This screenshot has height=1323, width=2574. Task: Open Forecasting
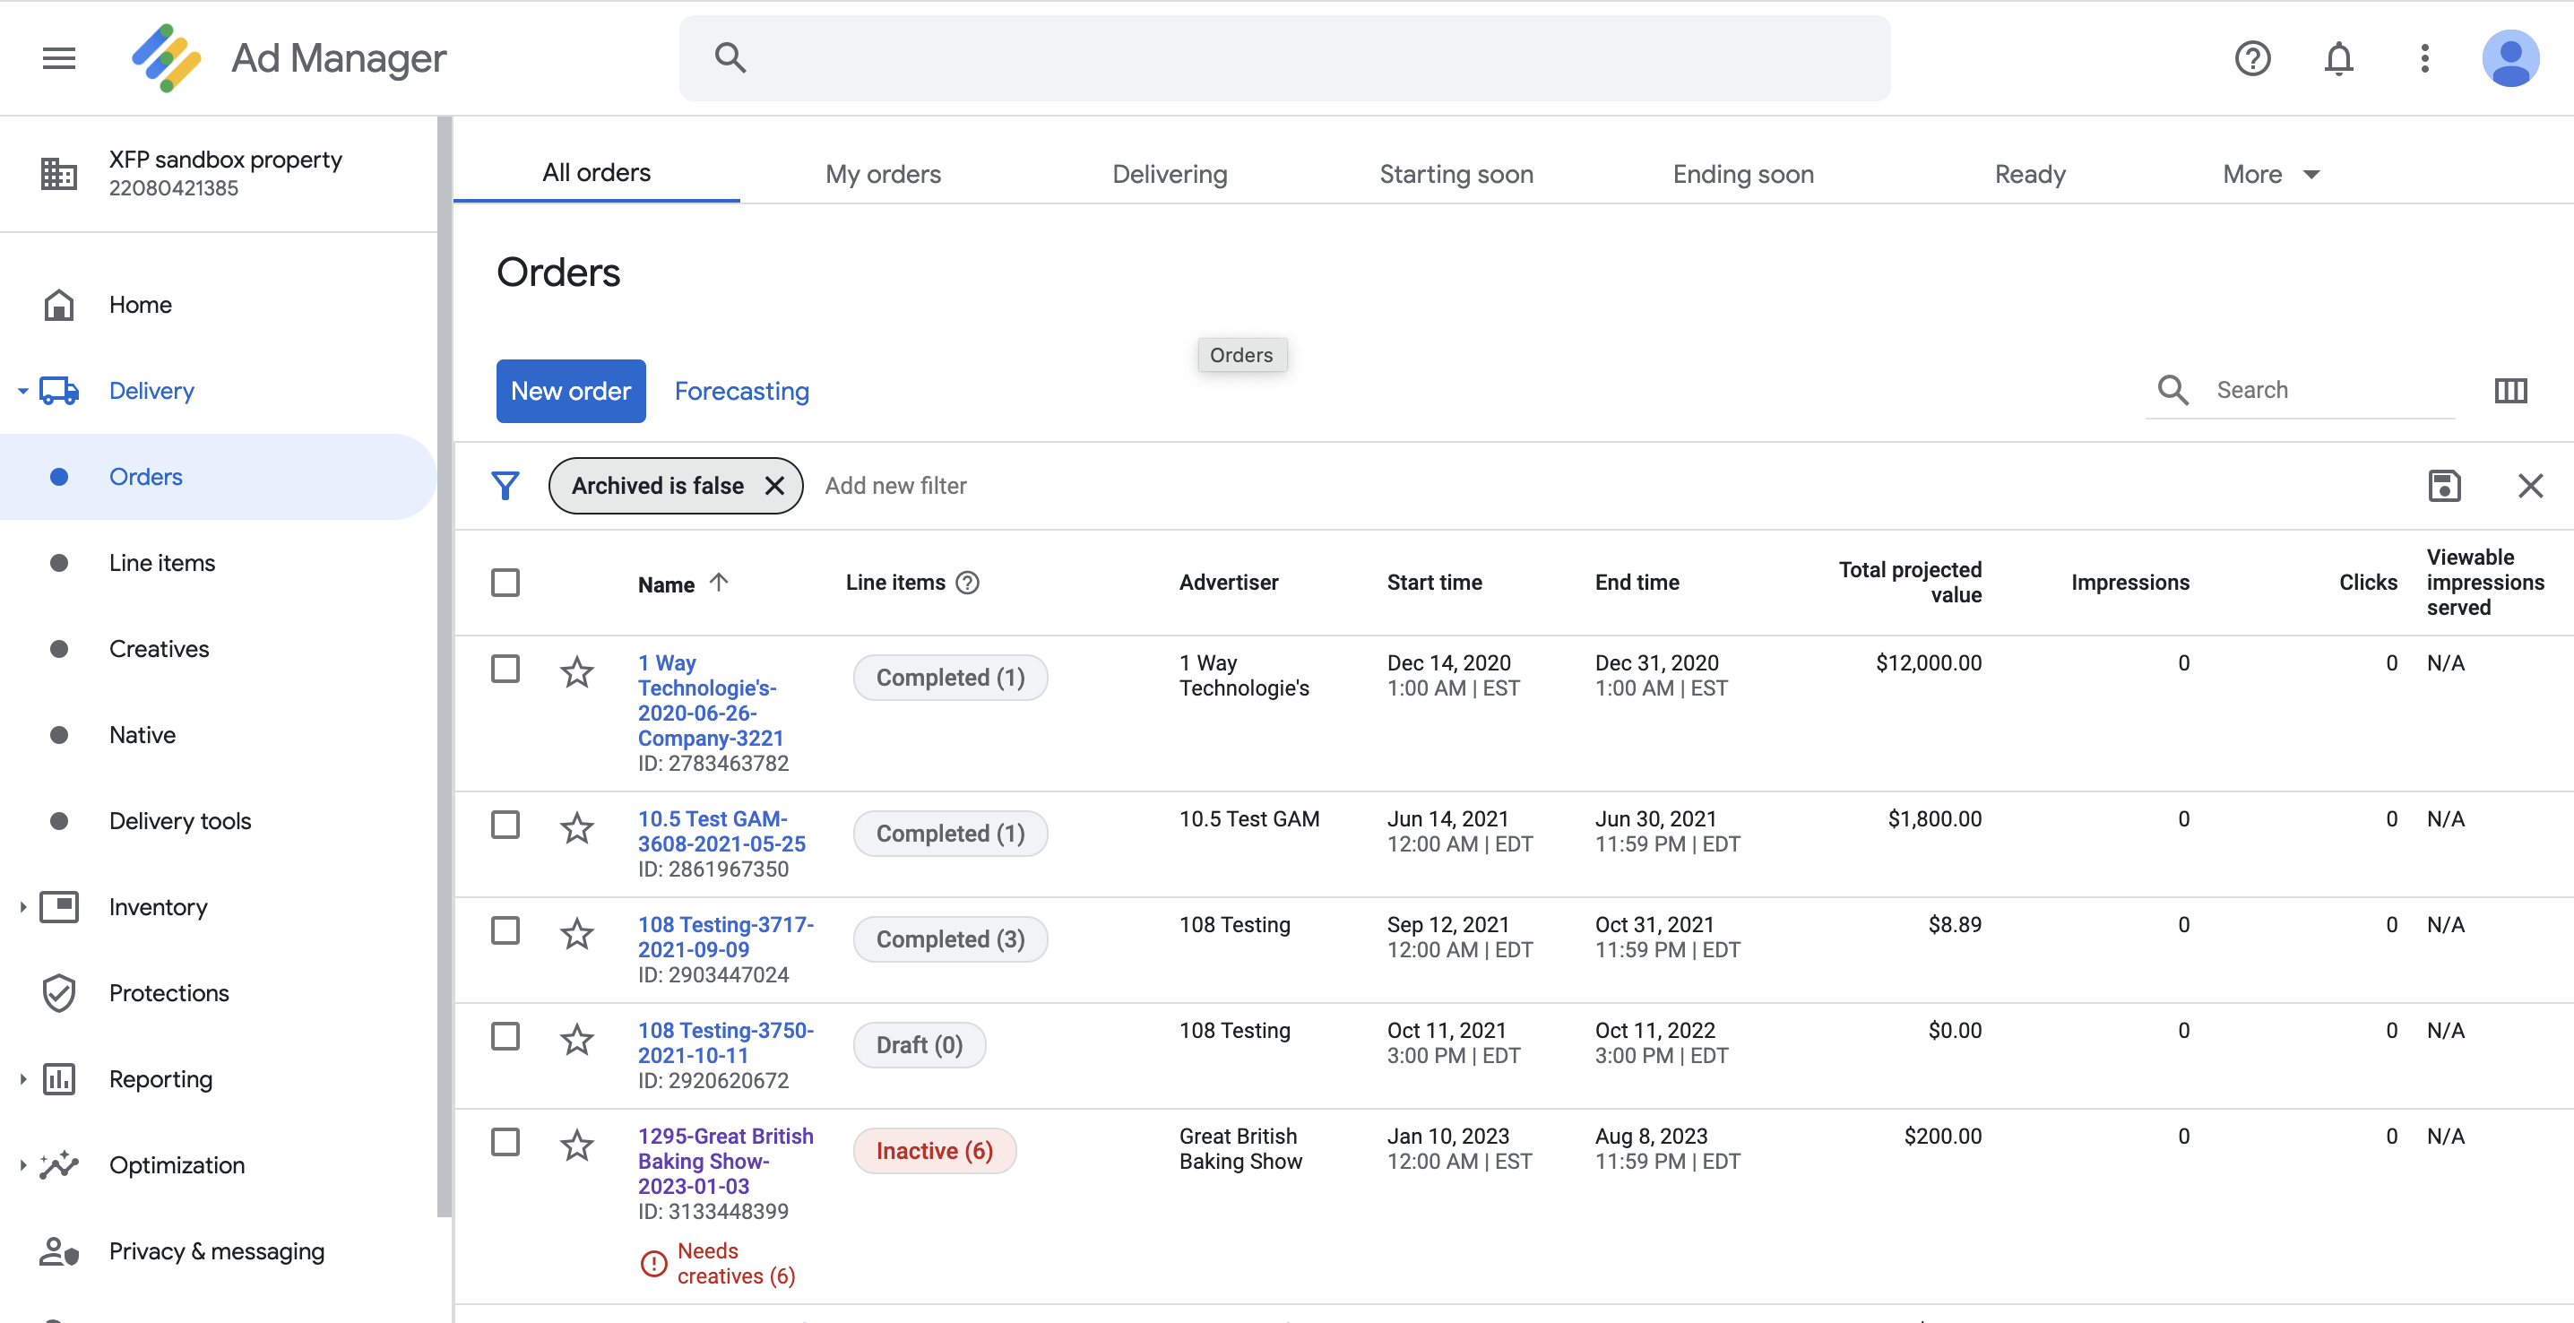click(x=741, y=391)
